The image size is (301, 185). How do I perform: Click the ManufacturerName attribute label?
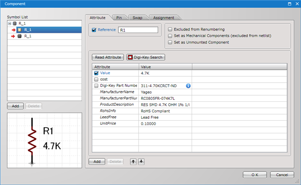117,92
